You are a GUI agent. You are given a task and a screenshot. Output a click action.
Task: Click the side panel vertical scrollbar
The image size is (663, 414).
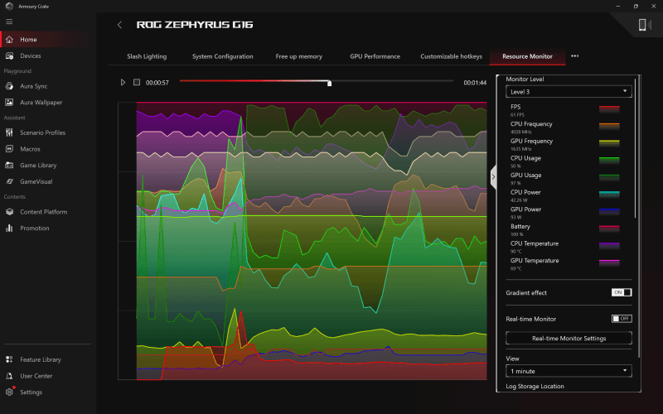pos(636,148)
